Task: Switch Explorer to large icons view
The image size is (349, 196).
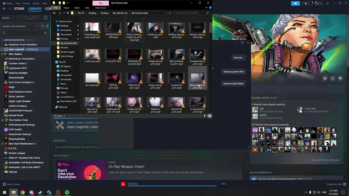Action: click(x=209, y=116)
